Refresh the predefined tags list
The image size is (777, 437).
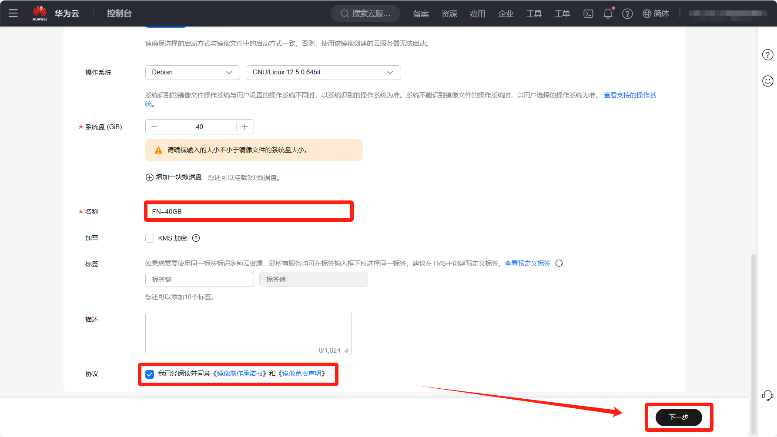coord(559,263)
